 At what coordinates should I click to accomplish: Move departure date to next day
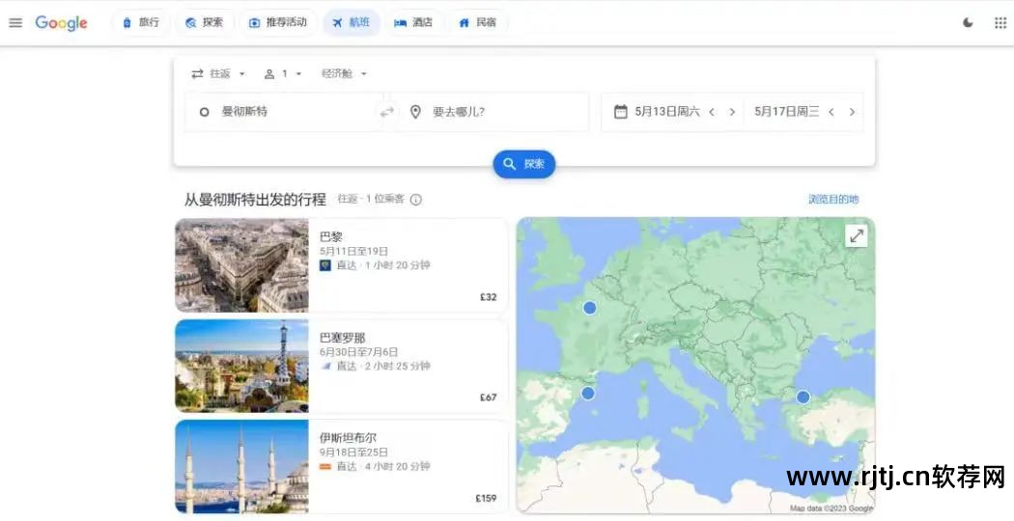[732, 112]
